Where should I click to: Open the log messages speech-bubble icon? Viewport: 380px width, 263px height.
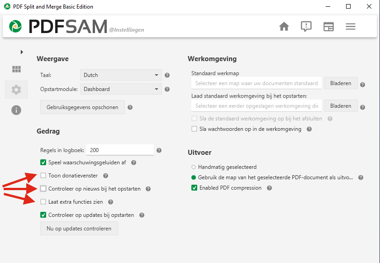click(306, 27)
